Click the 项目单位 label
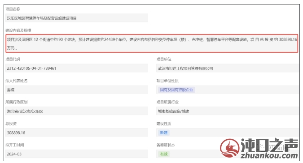The width and height of the screenshot is (303, 163). (164, 59)
